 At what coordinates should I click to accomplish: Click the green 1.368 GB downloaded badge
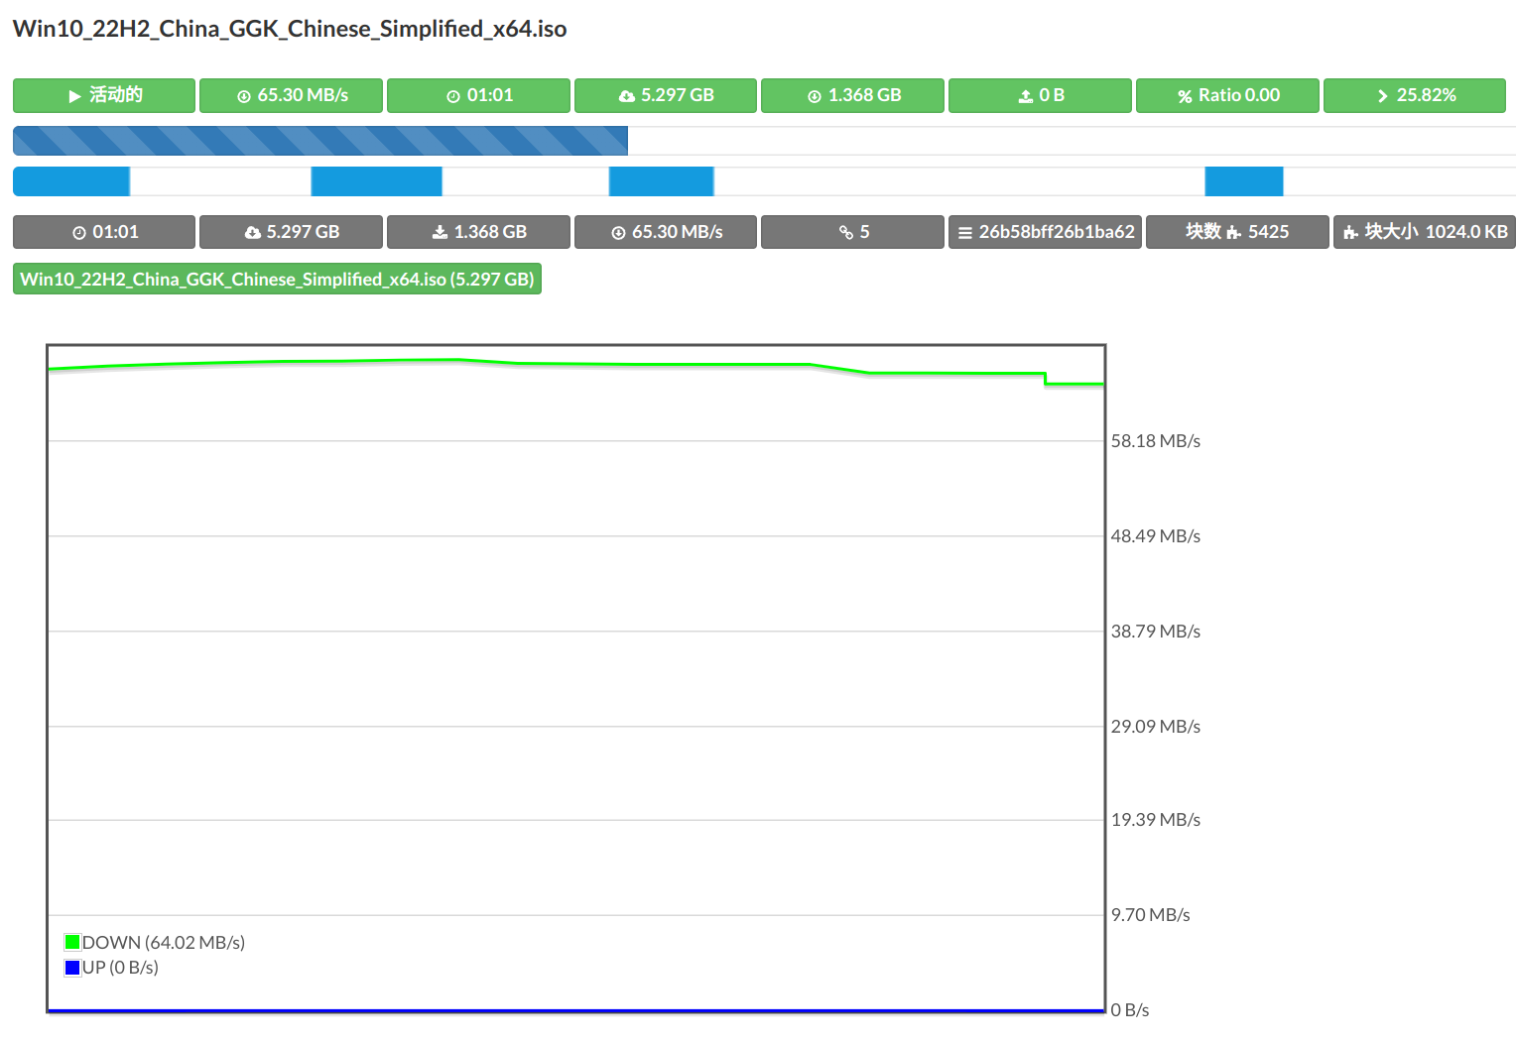click(852, 95)
